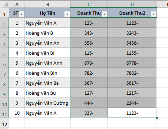Select column B header
This screenshot has width=168, height=129.
pyautogui.click(x=47, y=5)
